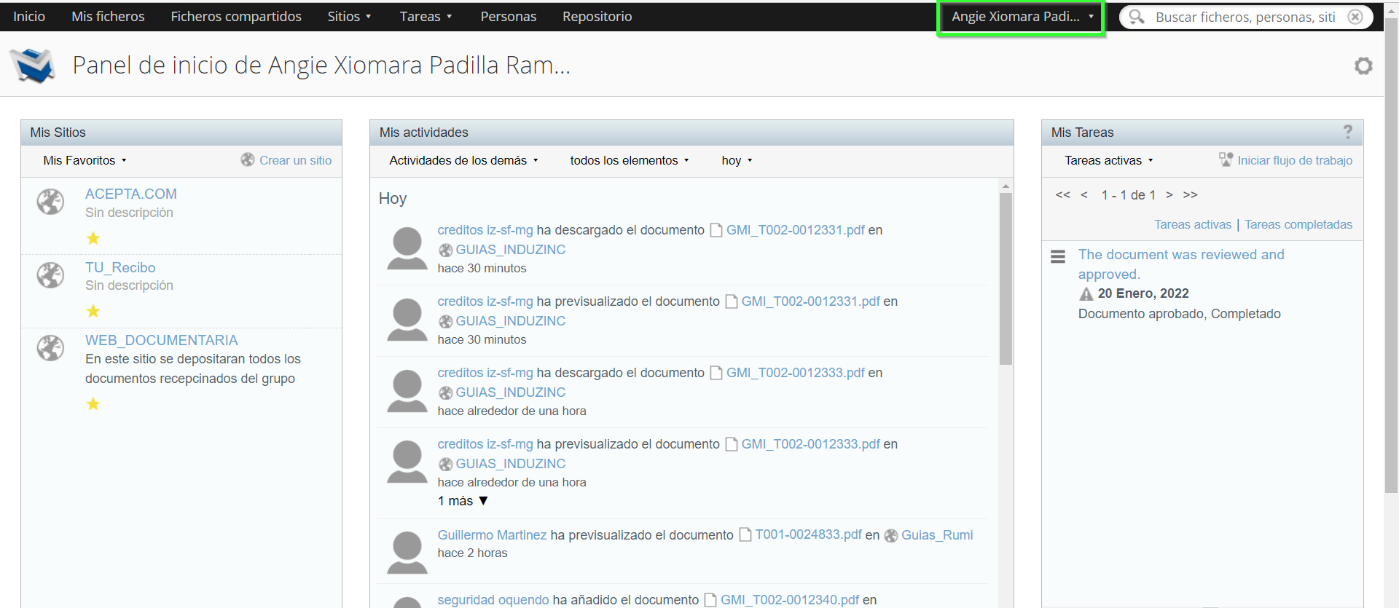1399x608 pixels.
Task: Toggle favorite star for WEB_DOCUMENTARIA
Action: pyautogui.click(x=93, y=403)
